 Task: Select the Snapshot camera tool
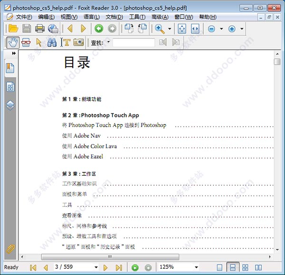(78, 42)
